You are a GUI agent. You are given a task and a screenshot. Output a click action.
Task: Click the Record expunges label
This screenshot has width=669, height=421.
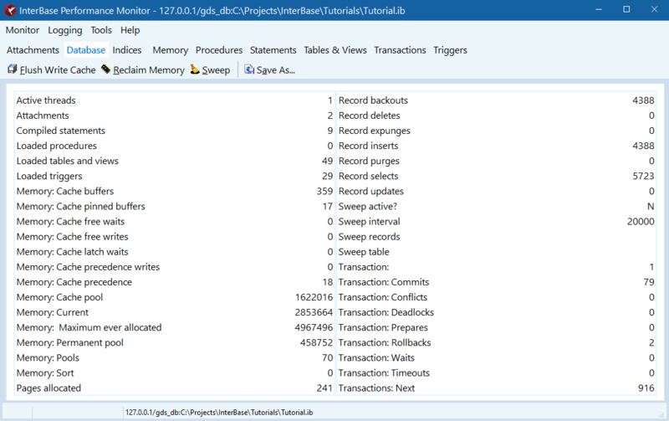click(375, 131)
